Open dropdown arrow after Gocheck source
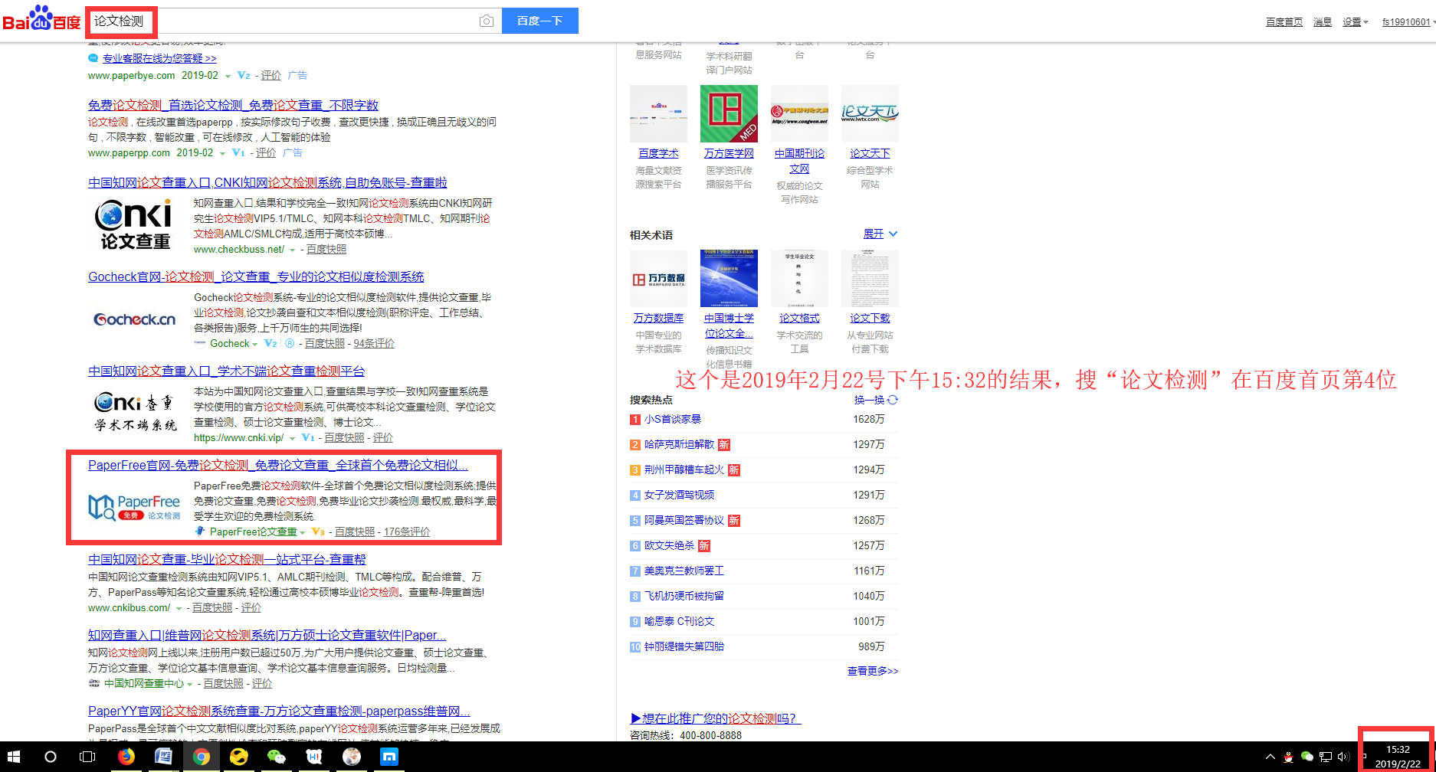This screenshot has height=772, width=1436. coord(256,344)
